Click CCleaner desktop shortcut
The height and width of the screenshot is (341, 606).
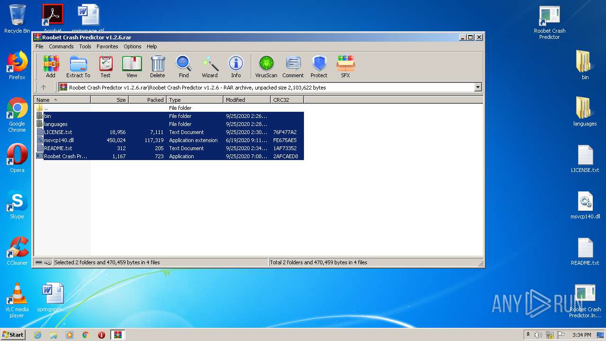point(17,251)
